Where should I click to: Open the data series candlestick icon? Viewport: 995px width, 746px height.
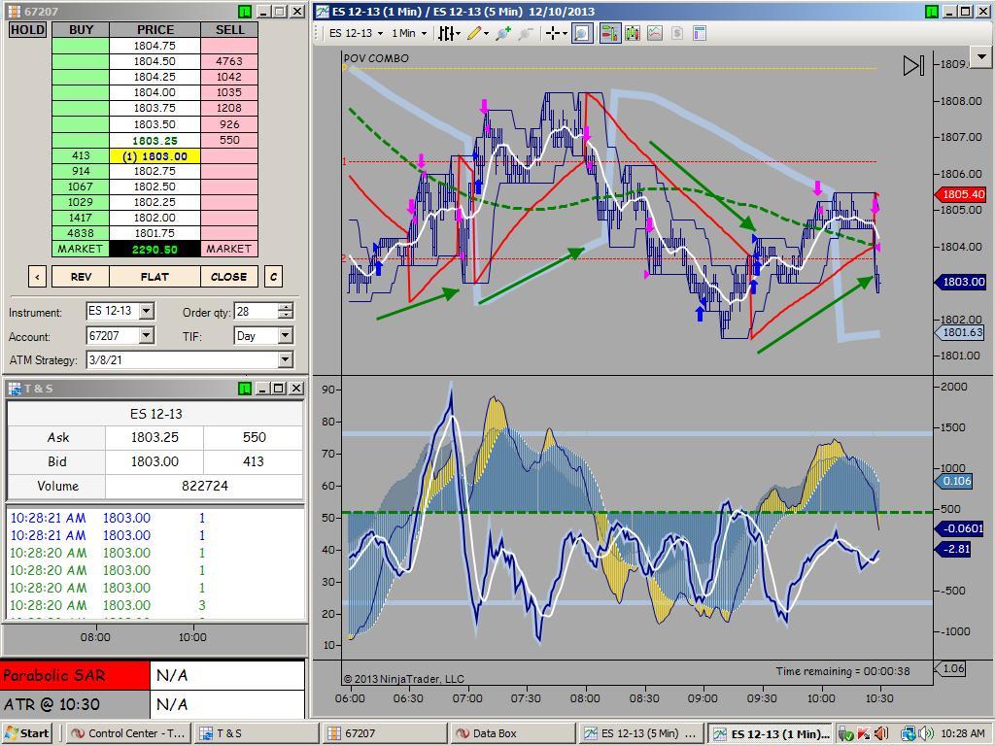[633, 34]
